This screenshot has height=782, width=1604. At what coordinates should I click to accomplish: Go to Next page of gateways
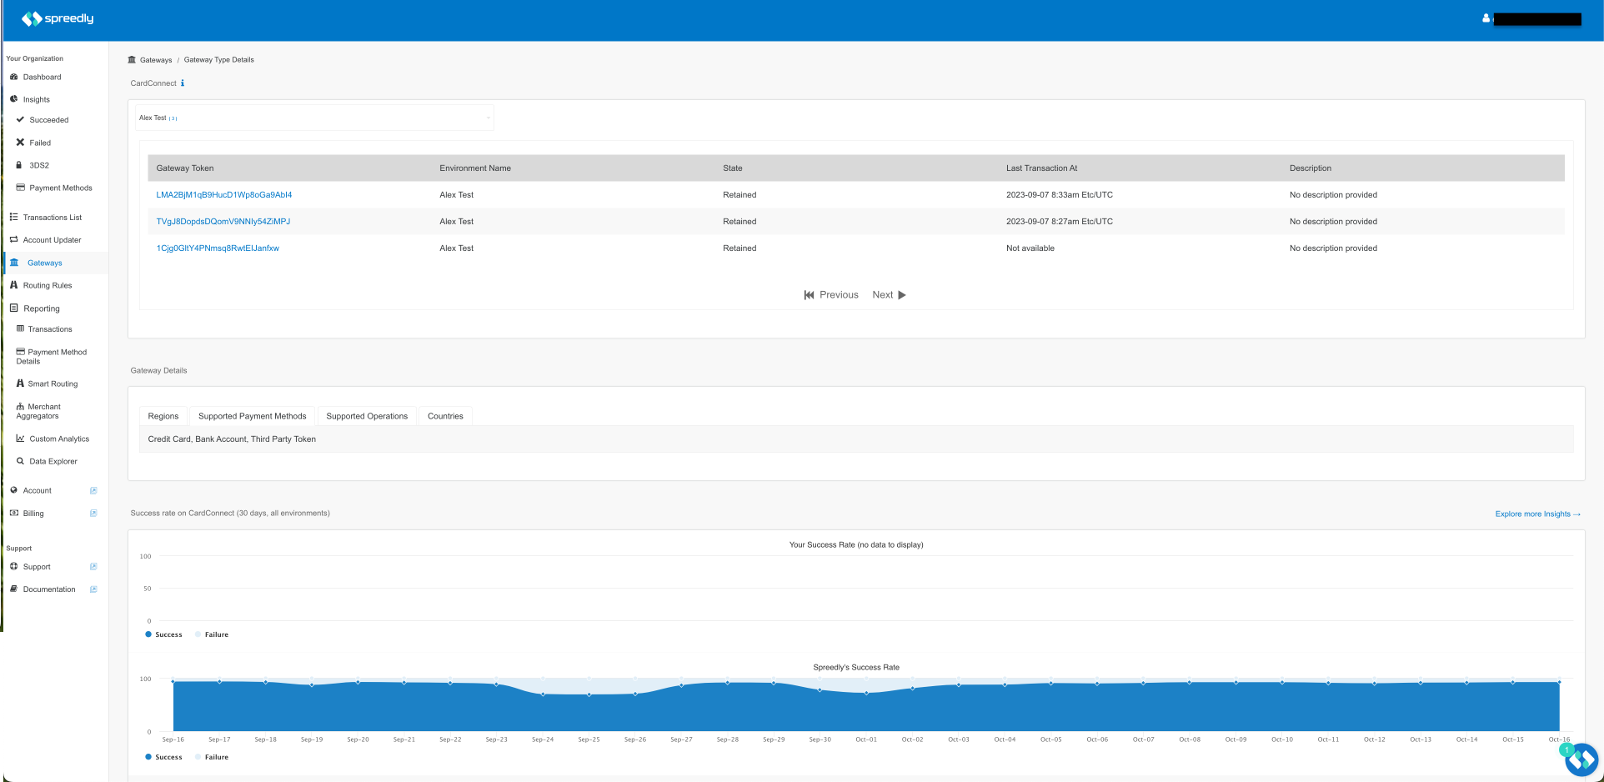[x=889, y=295]
